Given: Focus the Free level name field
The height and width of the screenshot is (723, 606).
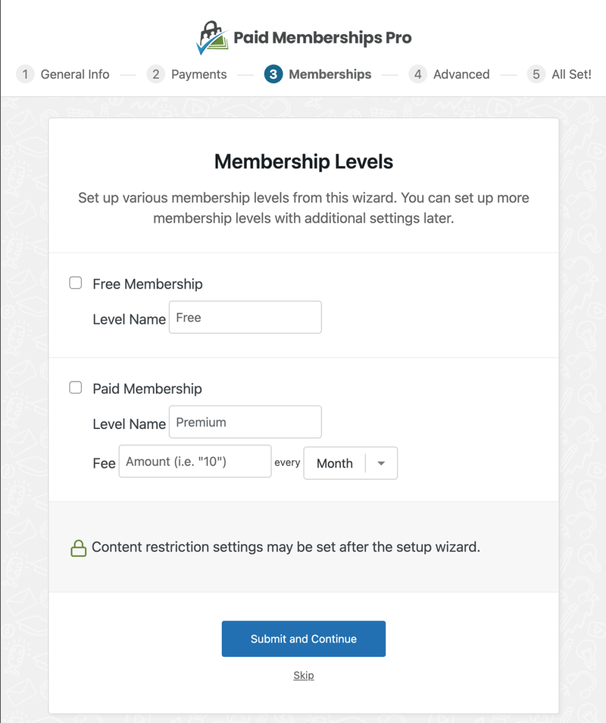Looking at the screenshot, I should 245,318.
